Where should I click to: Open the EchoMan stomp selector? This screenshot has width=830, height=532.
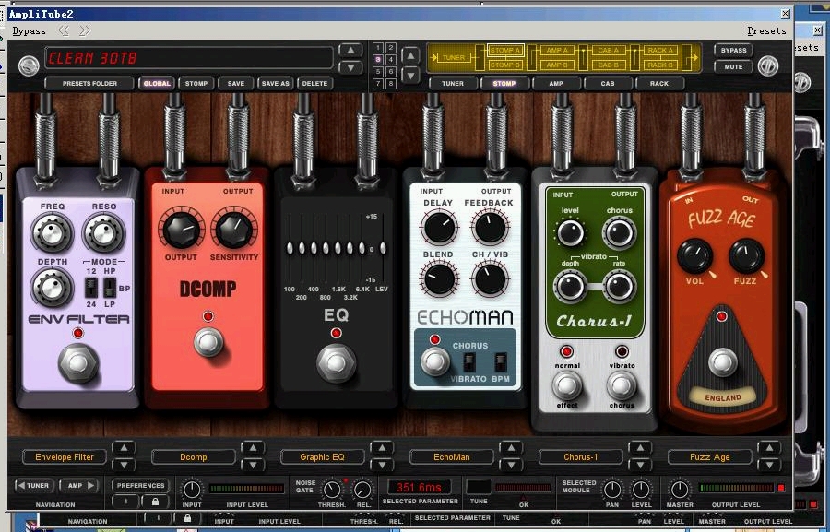point(452,456)
